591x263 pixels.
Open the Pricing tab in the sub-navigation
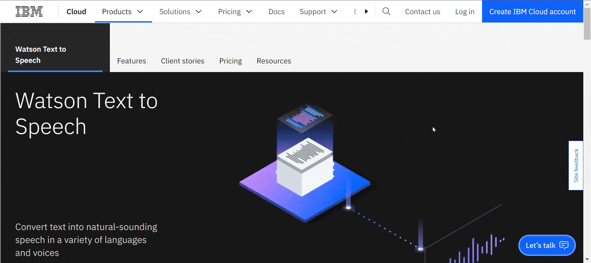pyautogui.click(x=231, y=61)
